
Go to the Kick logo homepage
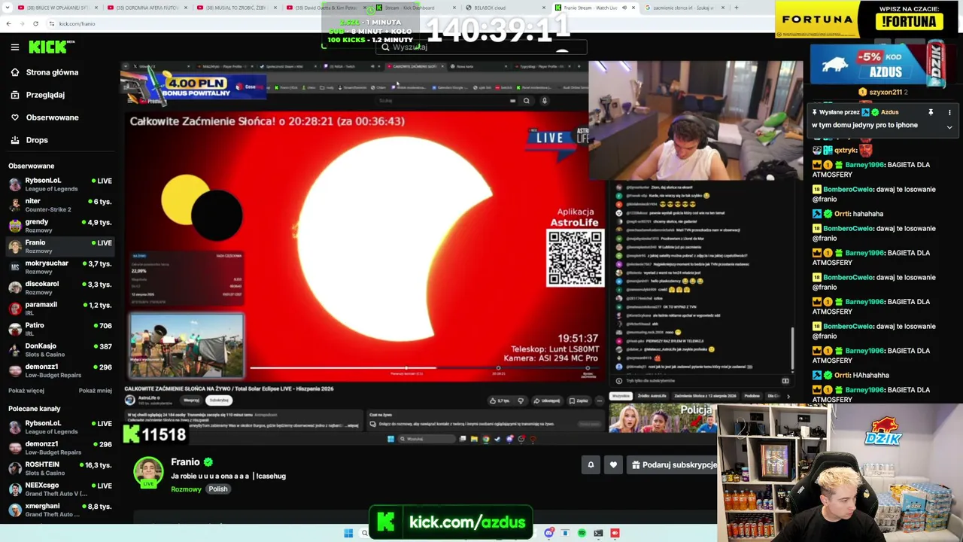[x=51, y=47]
